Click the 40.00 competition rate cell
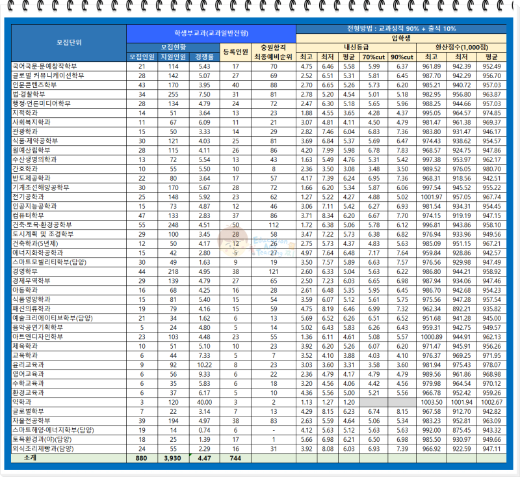520x477 pixels. tap(204, 402)
